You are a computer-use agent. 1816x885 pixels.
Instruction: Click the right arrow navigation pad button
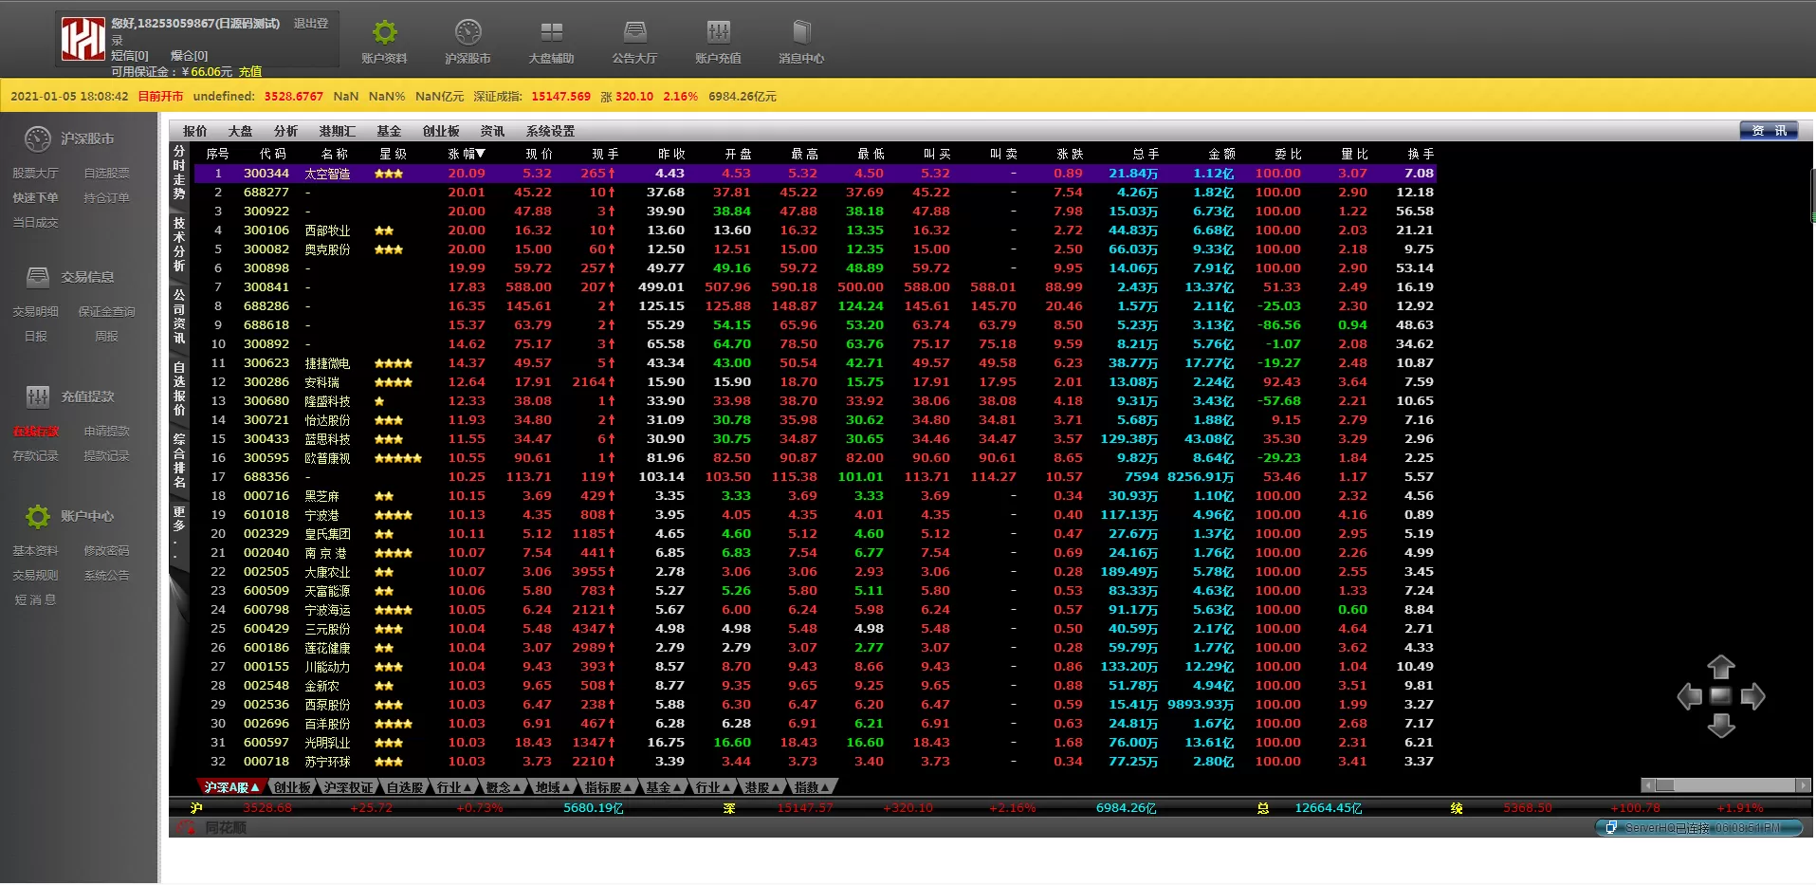[1752, 697]
